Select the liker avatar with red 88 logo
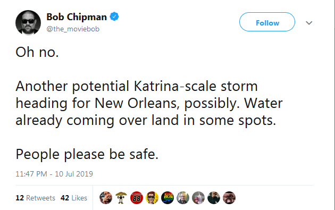This screenshot has height=210, width=335. 137,198
